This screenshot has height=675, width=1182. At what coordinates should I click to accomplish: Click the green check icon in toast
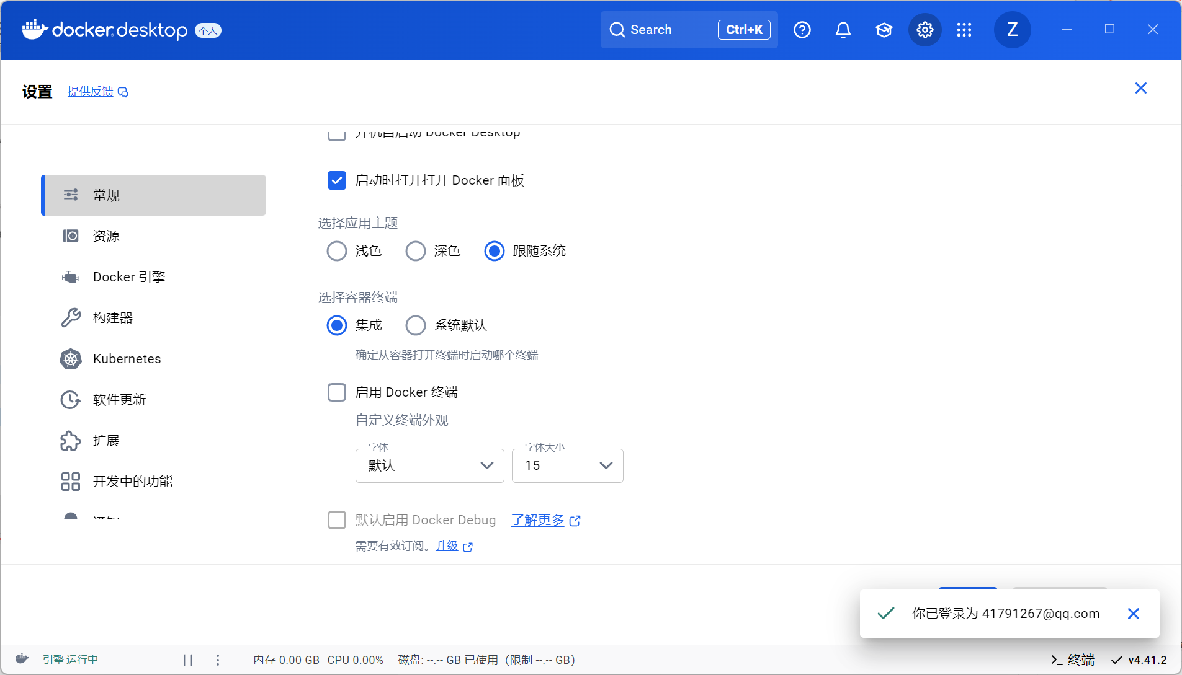coord(886,614)
